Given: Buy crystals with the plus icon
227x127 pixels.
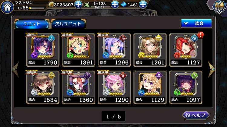Looking at the screenshot, I should coord(143,5).
